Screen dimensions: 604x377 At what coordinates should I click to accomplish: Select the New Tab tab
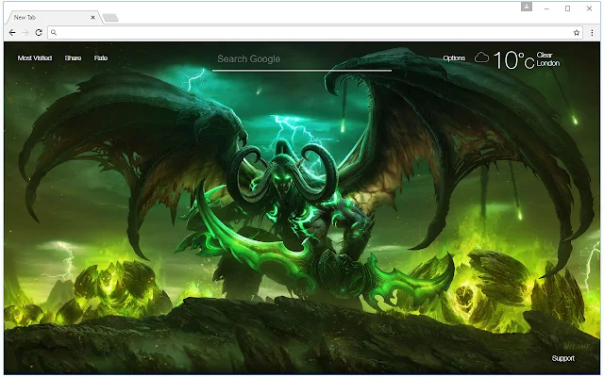pyautogui.click(x=53, y=17)
